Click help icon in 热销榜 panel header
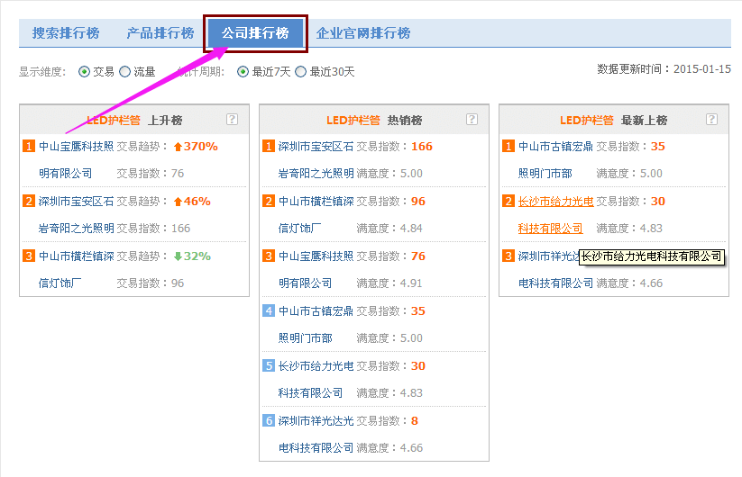The height and width of the screenshot is (477, 742). point(472,120)
